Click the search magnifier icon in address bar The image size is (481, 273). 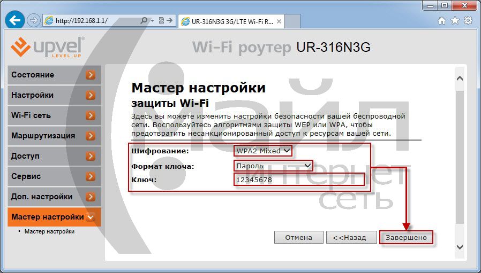click(x=144, y=21)
